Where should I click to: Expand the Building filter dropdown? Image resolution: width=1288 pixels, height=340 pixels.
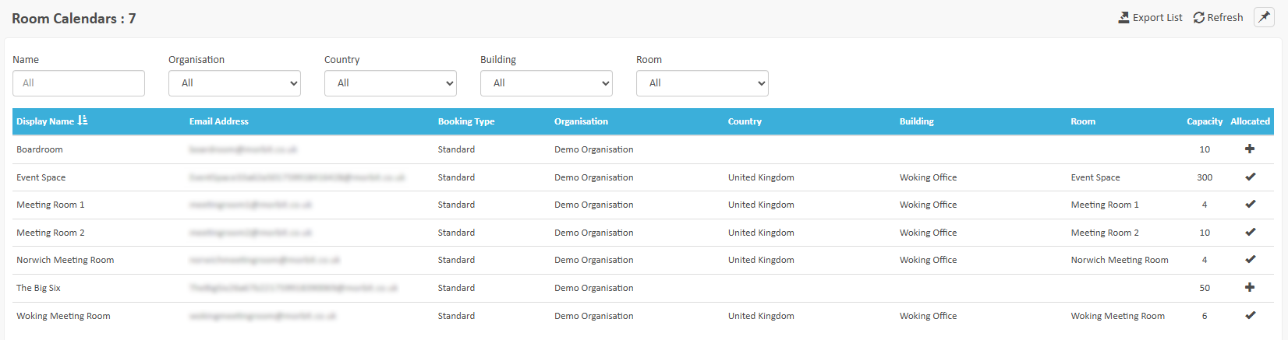(x=547, y=83)
